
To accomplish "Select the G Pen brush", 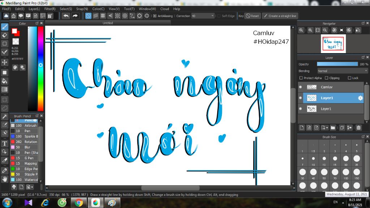I will pyautogui.click(x=24, y=158).
